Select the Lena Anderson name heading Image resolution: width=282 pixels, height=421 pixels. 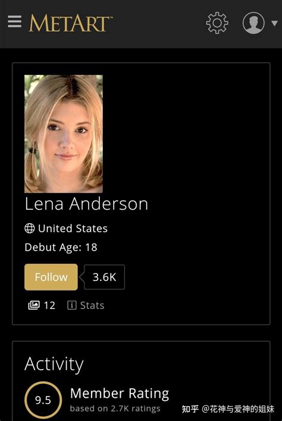86,204
